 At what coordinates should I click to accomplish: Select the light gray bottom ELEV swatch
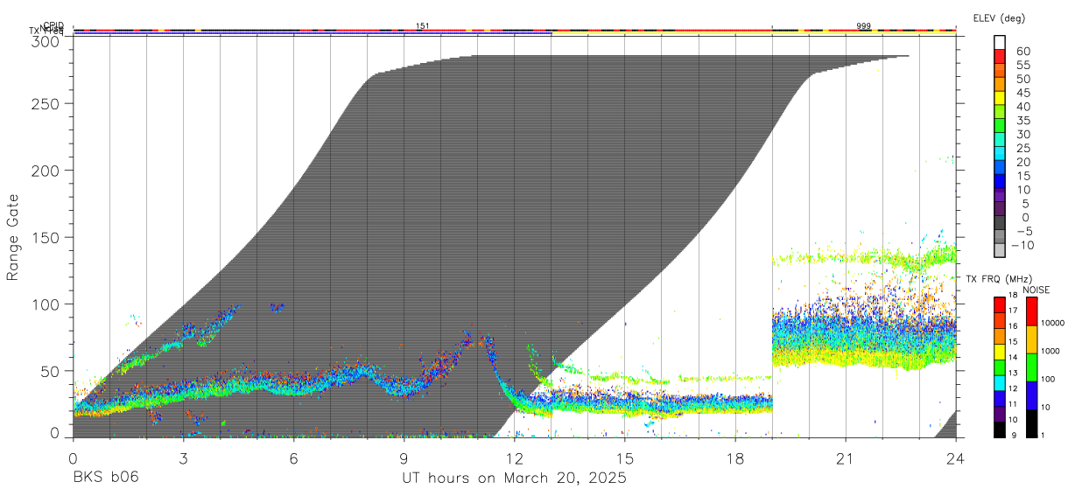click(1000, 251)
